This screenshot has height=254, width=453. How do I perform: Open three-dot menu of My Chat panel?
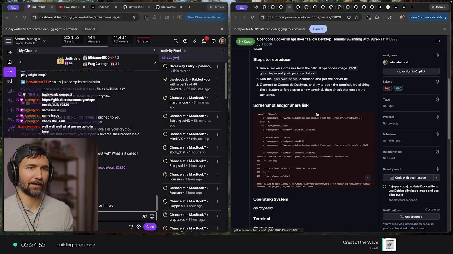pos(155,51)
